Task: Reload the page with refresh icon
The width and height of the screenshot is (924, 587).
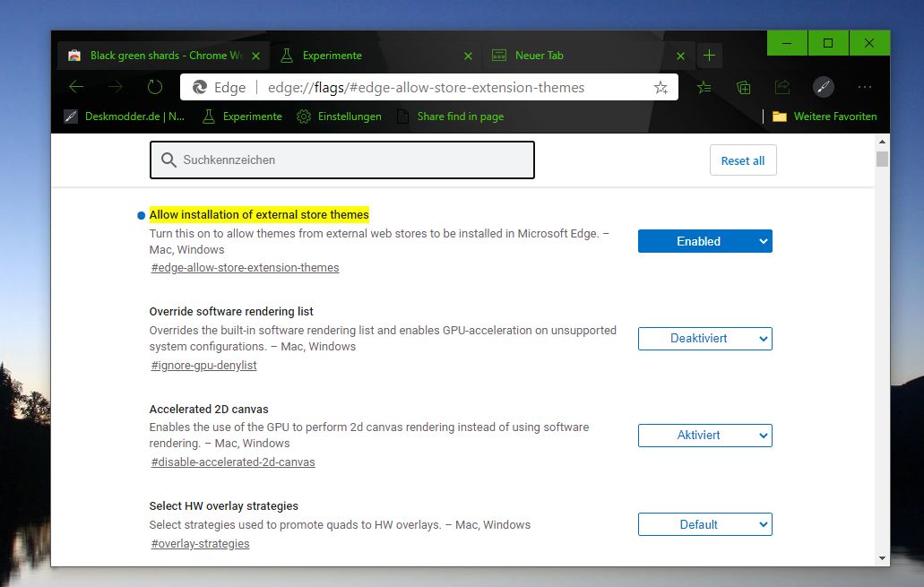Action: (154, 87)
